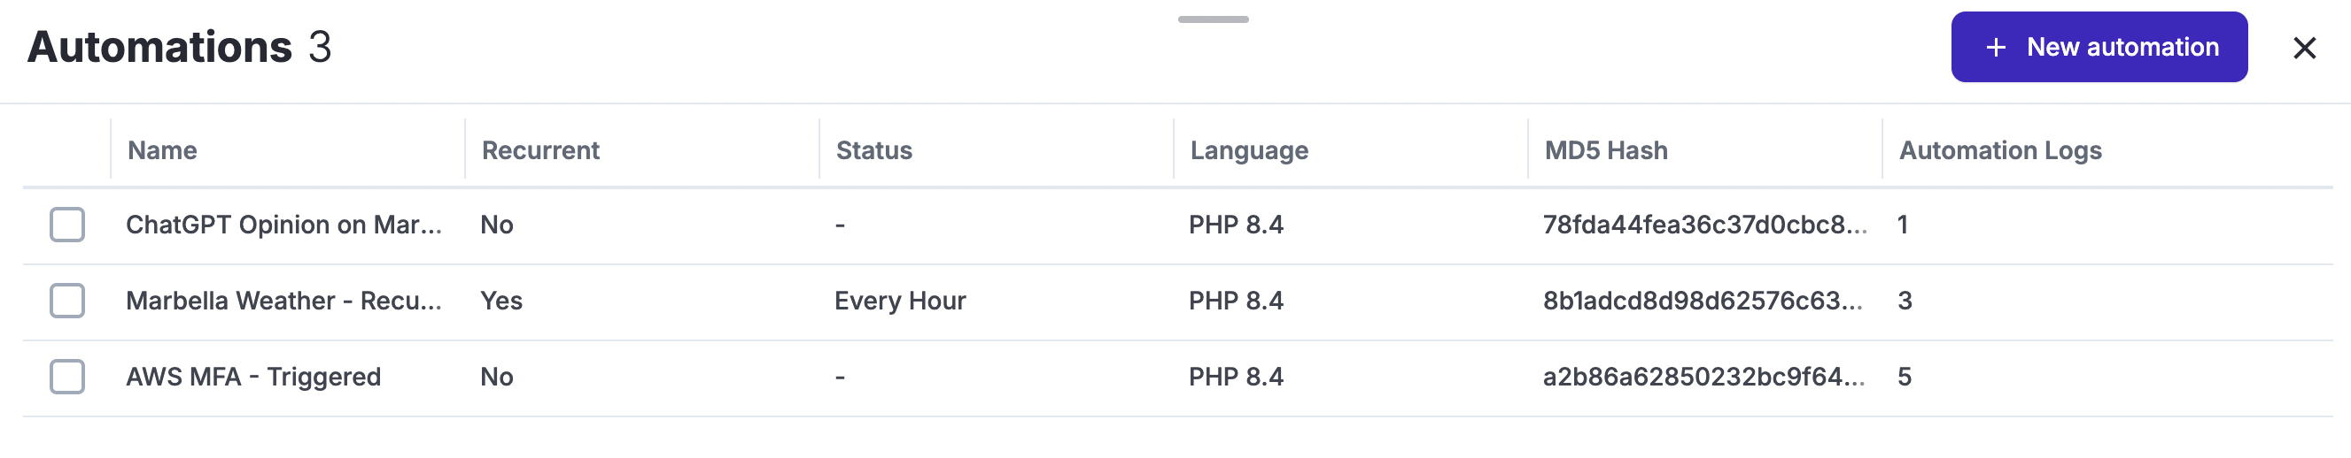
Task: Click the plus icon in New automation
Action: 1996,48
